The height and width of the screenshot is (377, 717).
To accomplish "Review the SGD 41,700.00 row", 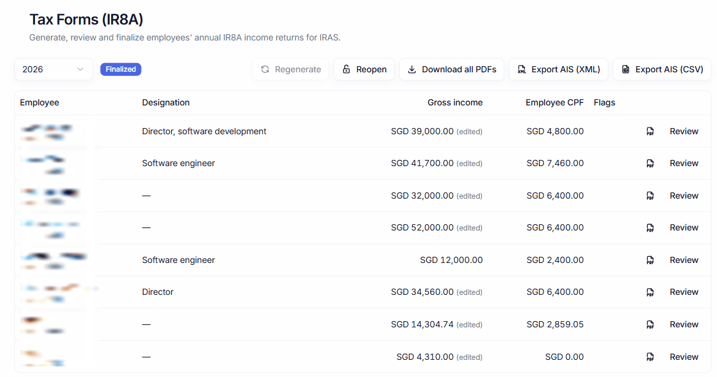I will 684,163.
